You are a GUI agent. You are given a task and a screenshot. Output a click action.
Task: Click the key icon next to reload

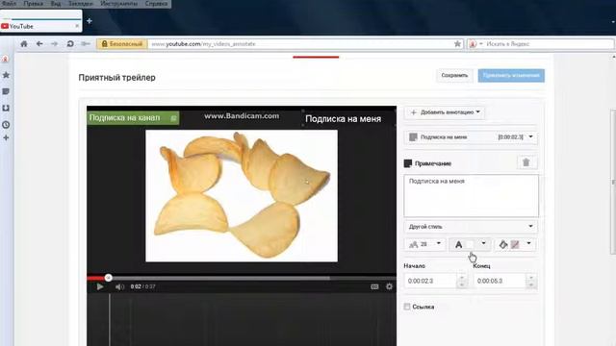[86, 44]
